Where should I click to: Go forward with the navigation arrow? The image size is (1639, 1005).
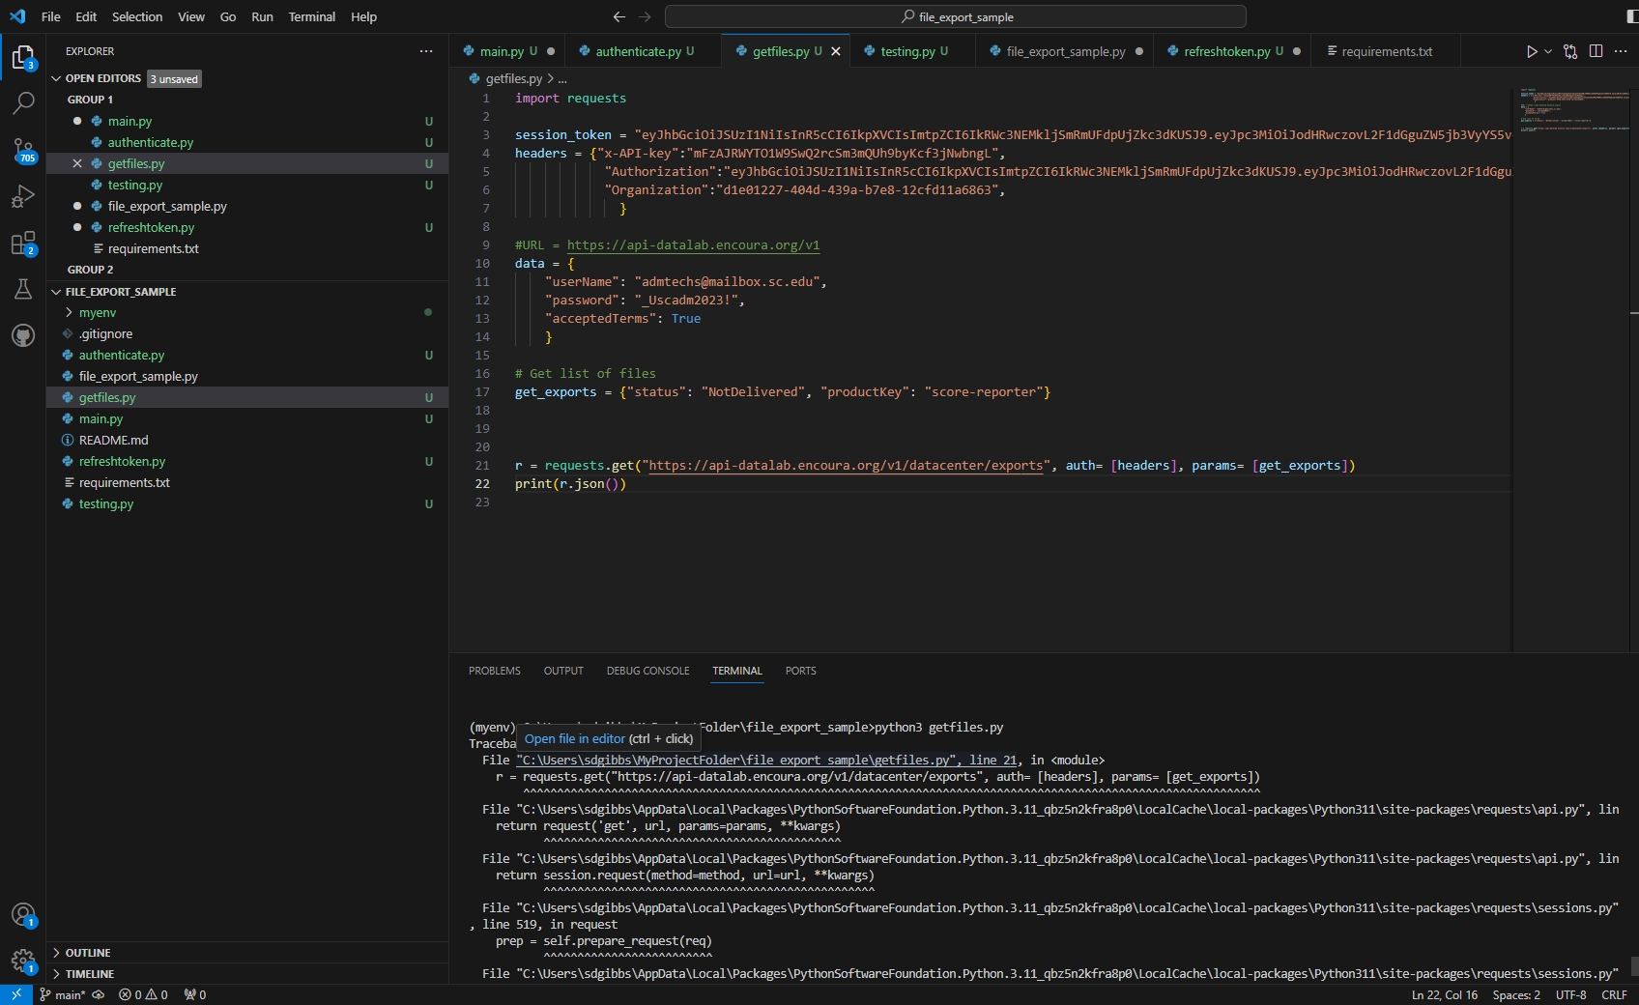click(645, 16)
